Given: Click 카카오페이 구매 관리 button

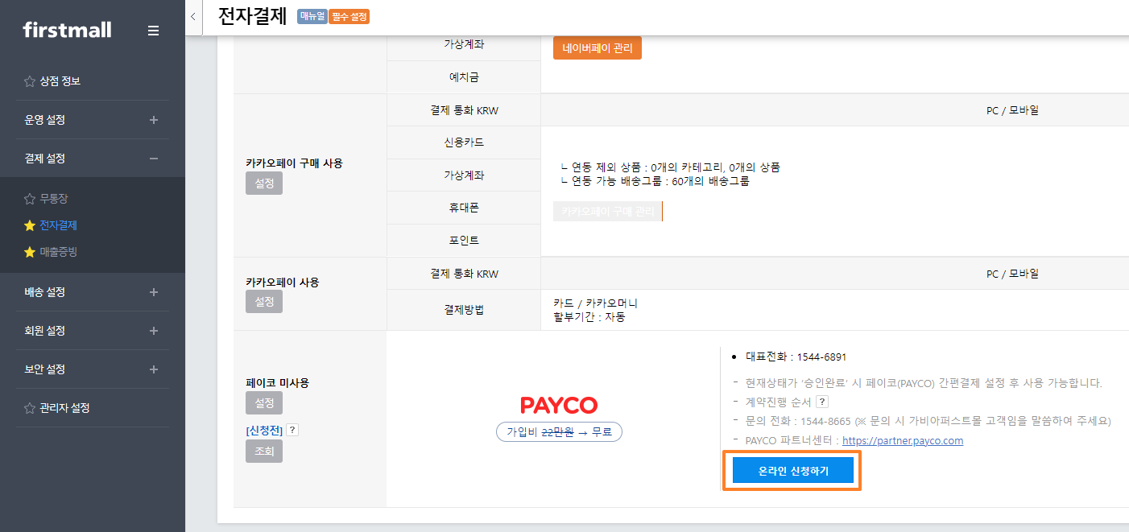Looking at the screenshot, I should pyautogui.click(x=608, y=212).
